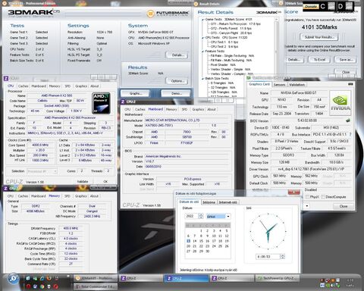Click the 4101 3DMarks score text
The height and width of the screenshot is (291, 364).
tap(319, 27)
